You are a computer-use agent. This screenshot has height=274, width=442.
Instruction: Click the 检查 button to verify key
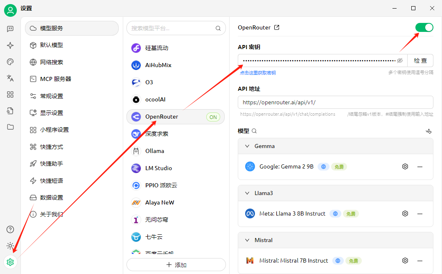420,61
